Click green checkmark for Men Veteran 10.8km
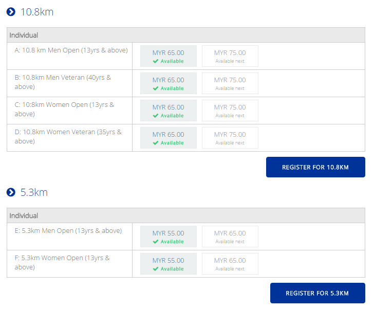The image size is (374, 309). pyautogui.click(x=156, y=88)
